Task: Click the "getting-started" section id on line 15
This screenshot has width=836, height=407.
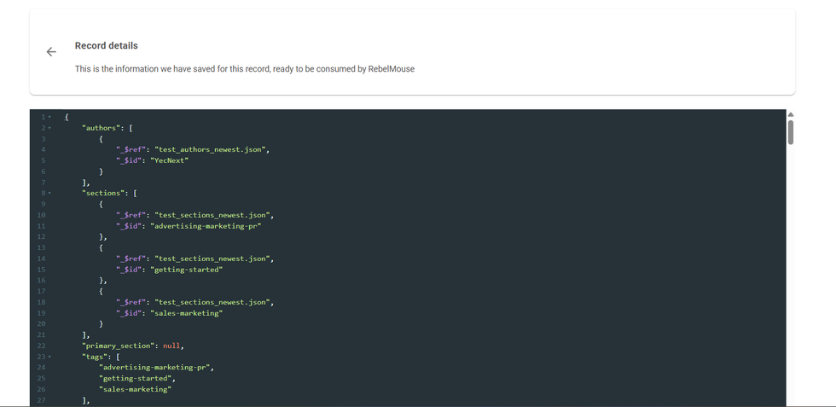Action: 186,270
